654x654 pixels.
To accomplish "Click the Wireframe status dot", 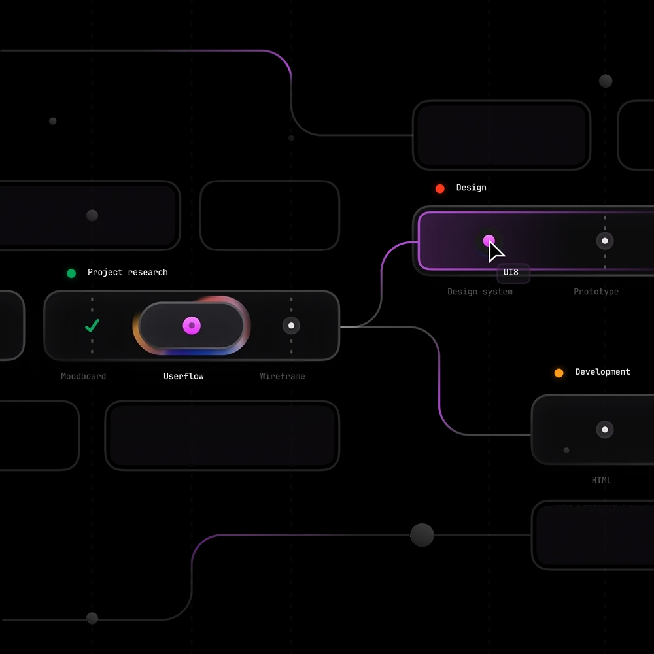I will point(291,325).
